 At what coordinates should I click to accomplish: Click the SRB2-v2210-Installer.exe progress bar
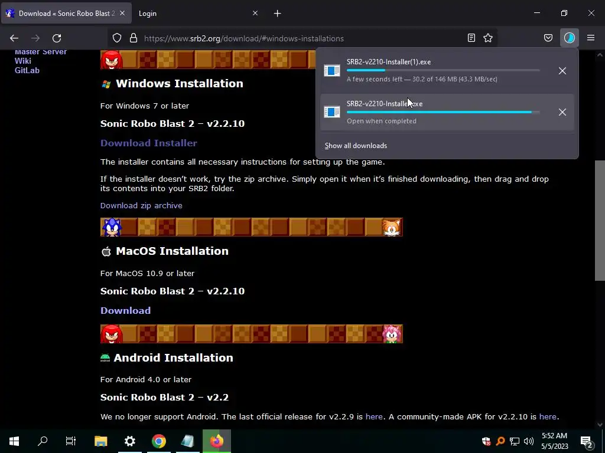coord(443,112)
